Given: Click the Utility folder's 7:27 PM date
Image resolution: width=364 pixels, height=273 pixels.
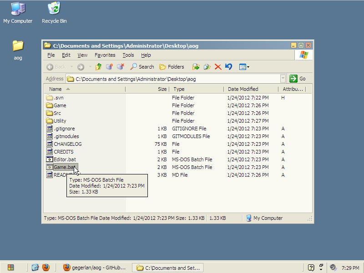Looking at the screenshot, I should [248, 121].
